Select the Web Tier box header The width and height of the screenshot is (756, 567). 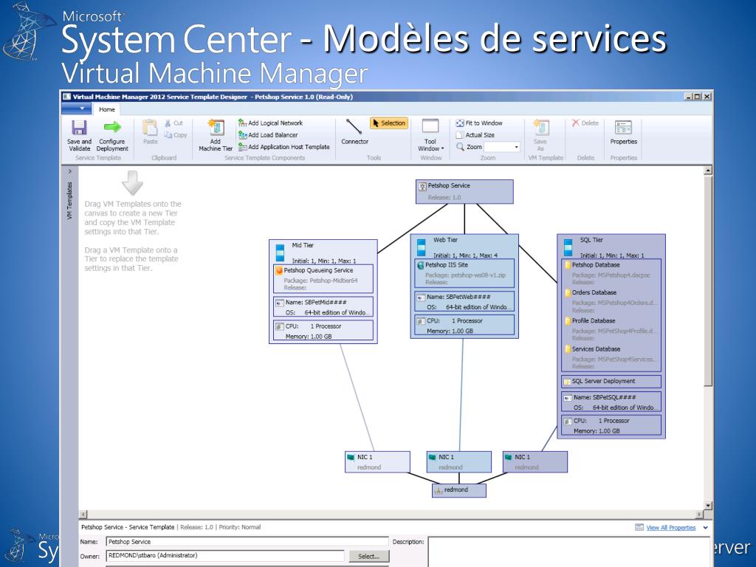(464, 246)
